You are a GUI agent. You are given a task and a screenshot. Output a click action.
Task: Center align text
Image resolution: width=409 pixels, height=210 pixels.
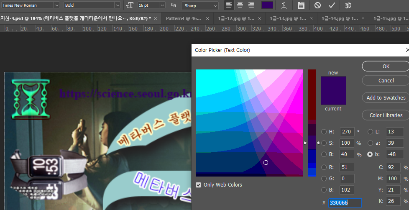[x=240, y=5]
